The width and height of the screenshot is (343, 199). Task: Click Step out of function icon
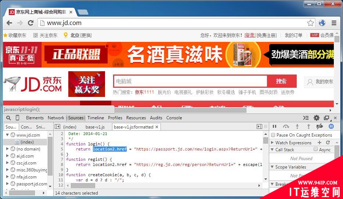click(x=308, y=126)
